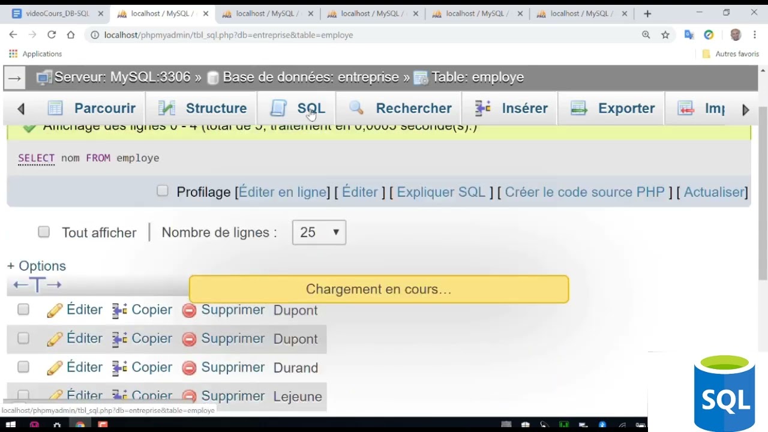Click the 'nom' column in the query

[x=70, y=158]
